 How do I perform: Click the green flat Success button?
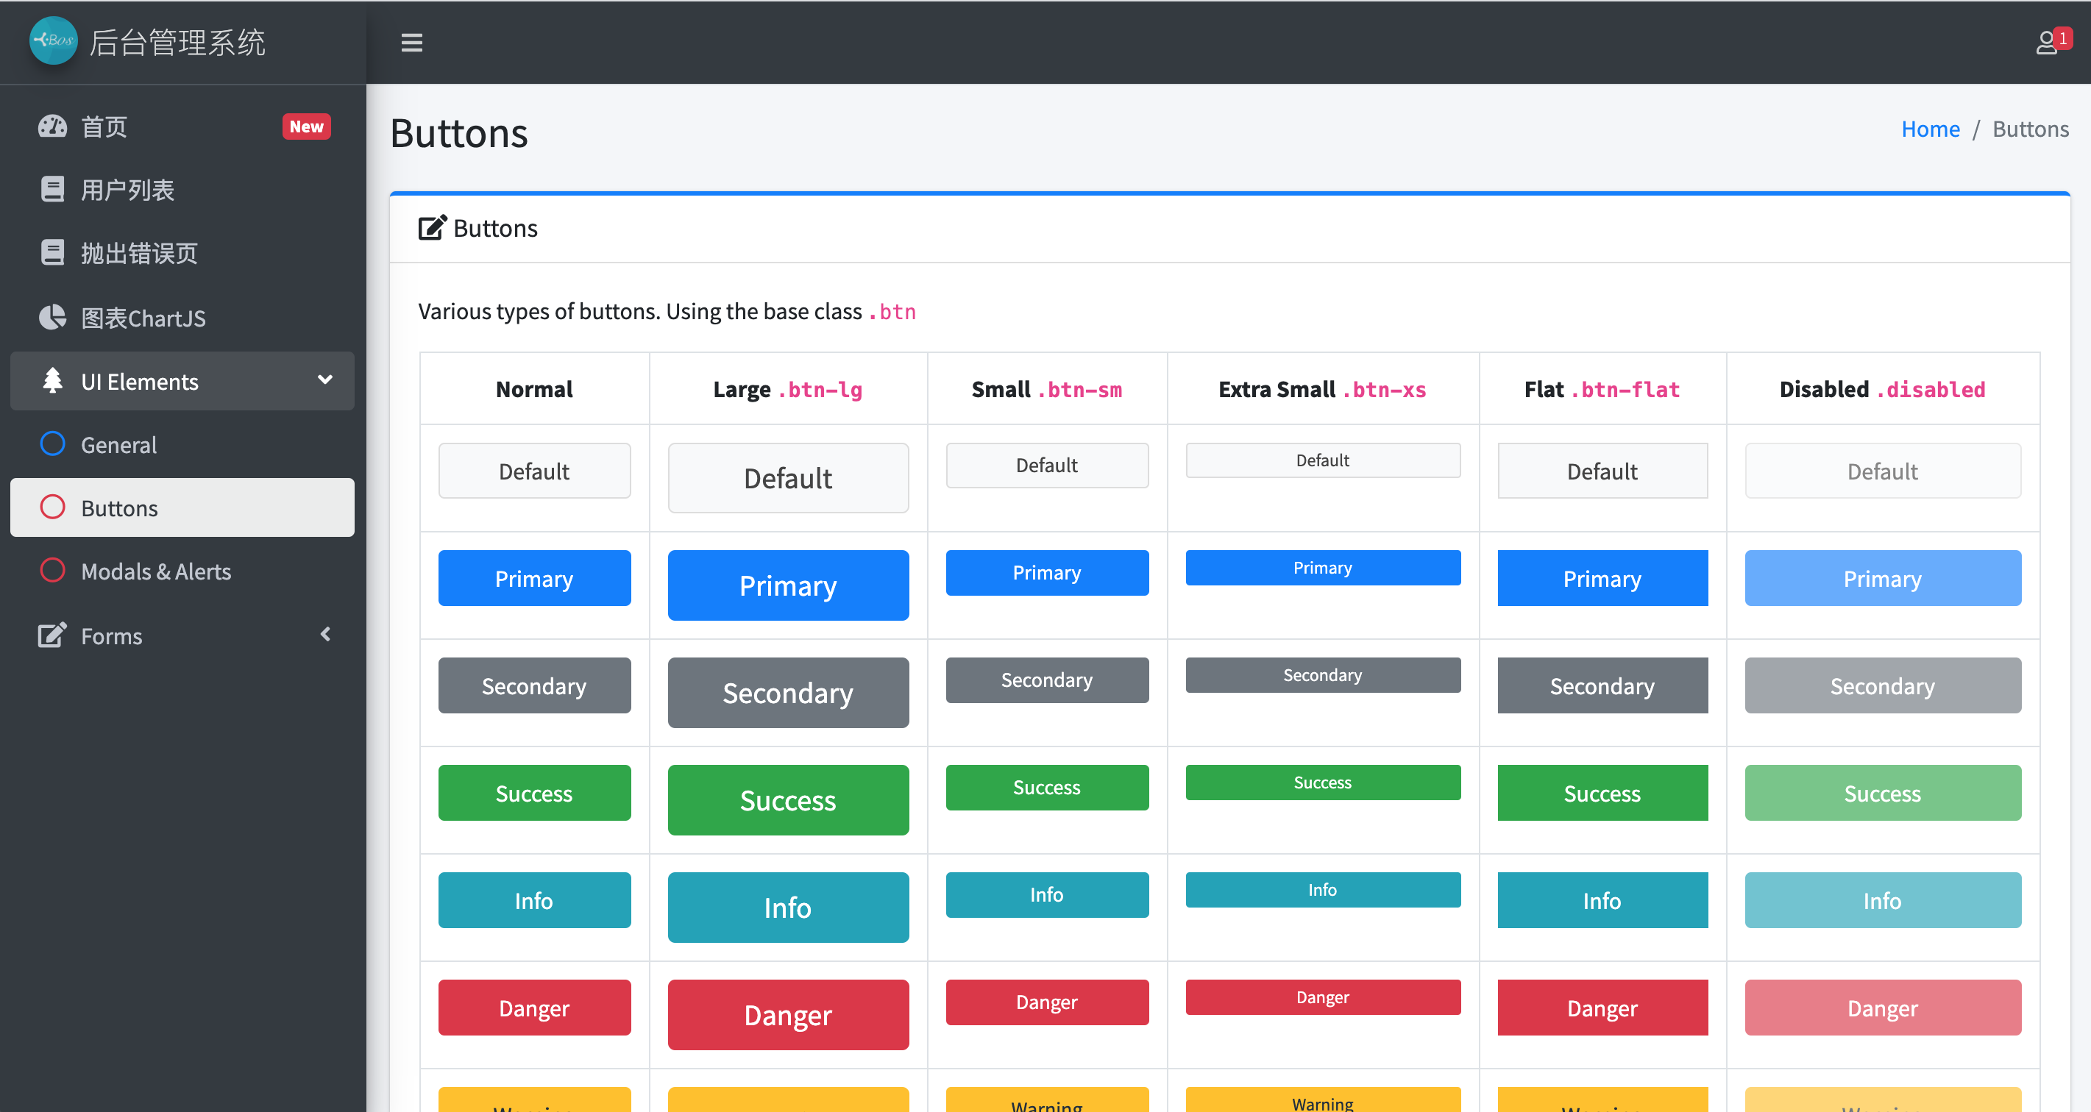tap(1602, 793)
